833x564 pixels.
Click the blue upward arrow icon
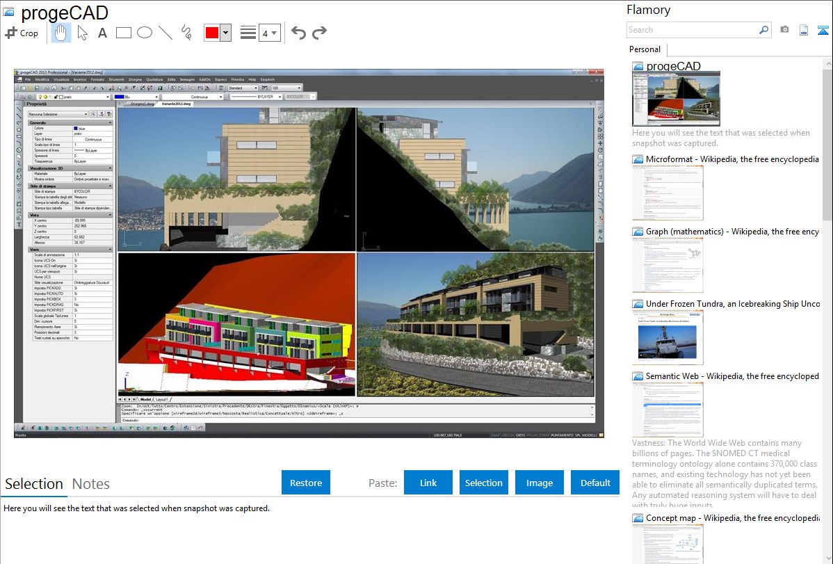pyautogui.click(x=823, y=30)
